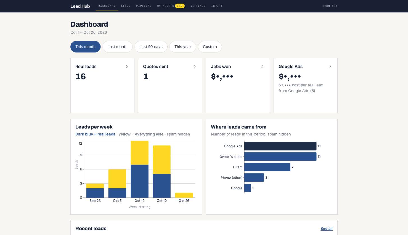Click the Phone (other) source bar
Viewport: 408px width, 235px height.
pyautogui.click(x=254, y=178)
